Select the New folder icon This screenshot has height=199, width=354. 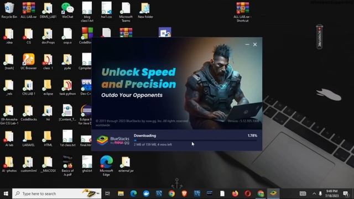(x=145, y=10)
